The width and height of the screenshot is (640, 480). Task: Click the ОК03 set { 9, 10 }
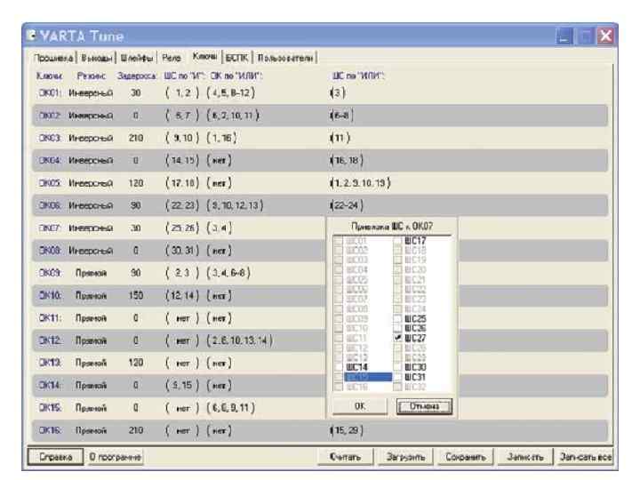pyautogui.click(x=182, y=138)
